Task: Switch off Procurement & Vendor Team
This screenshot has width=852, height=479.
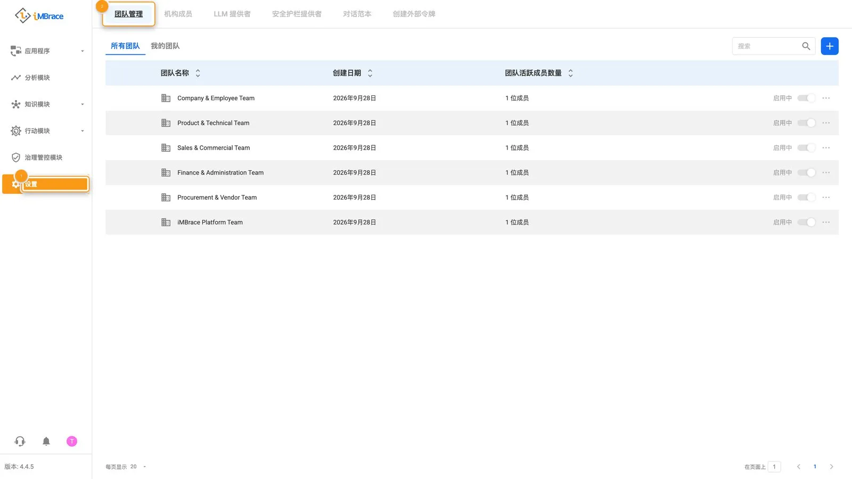Action: pos(806,197)
